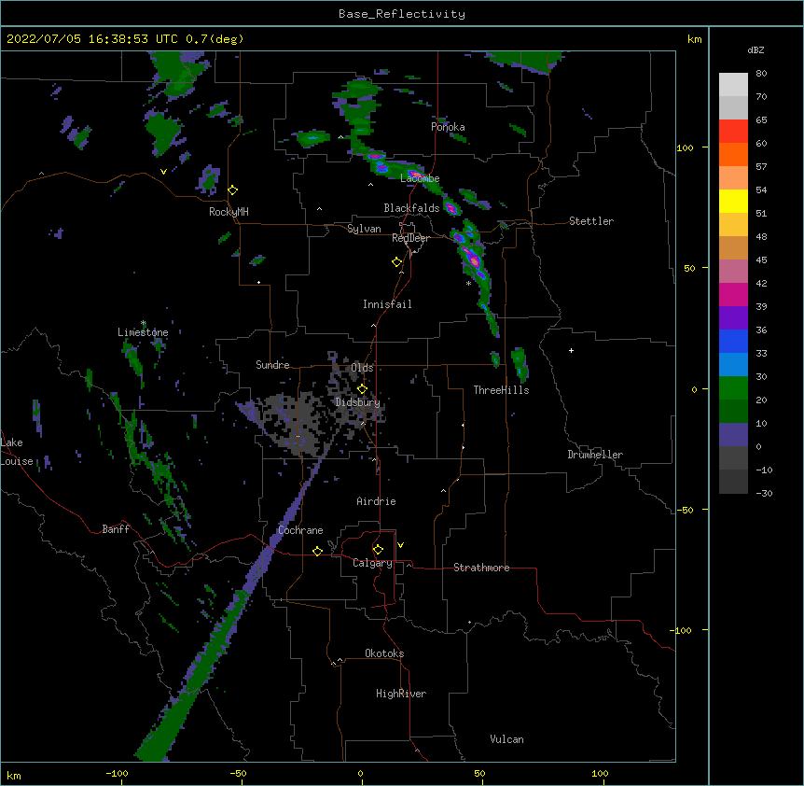This screenshot has height=786, width=804.
Task: Click the blue 33 dBZ legend color
Action: 733,341
